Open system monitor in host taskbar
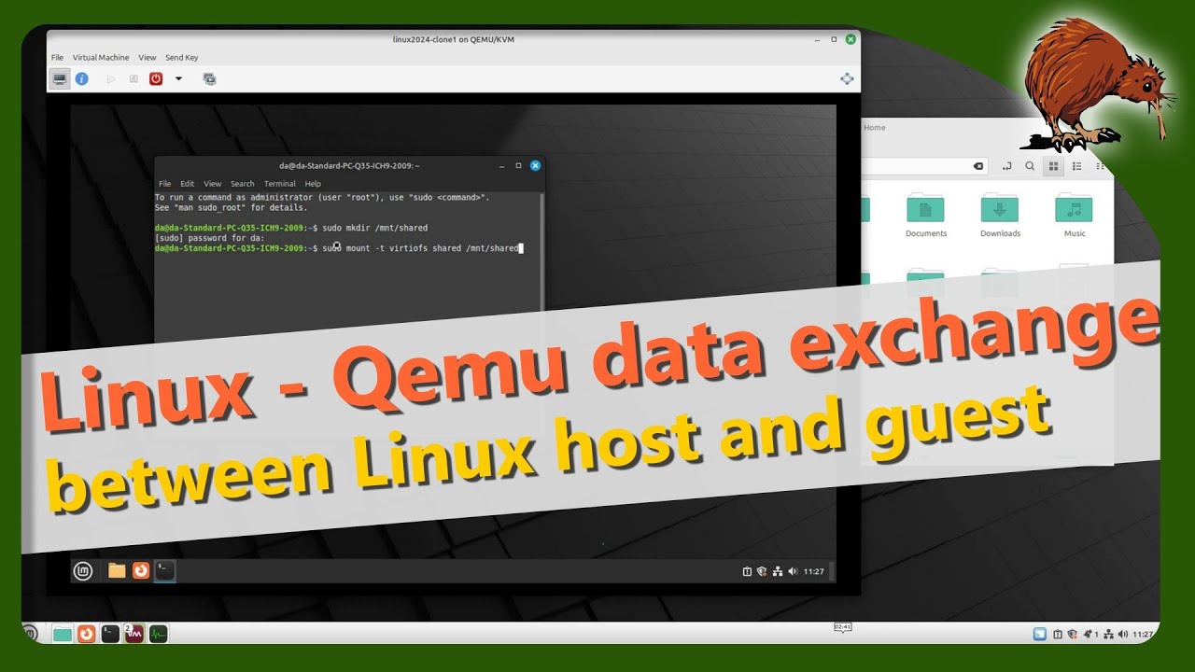Screen dimensions: 1195x672 coord(158,635)
